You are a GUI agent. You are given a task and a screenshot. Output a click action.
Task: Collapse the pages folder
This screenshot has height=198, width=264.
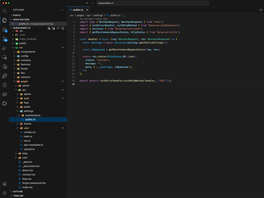tap(38, 81)
